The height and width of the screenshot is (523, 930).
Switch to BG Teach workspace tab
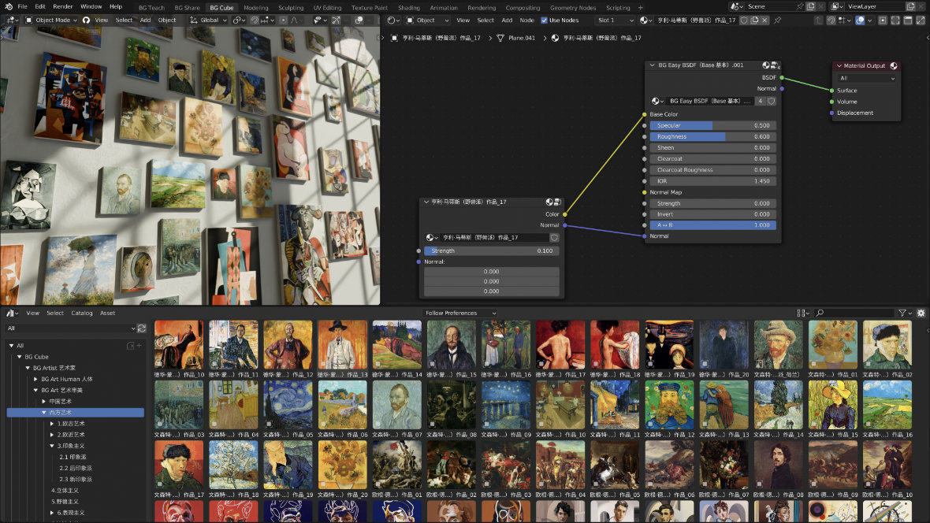coord(151,8)
